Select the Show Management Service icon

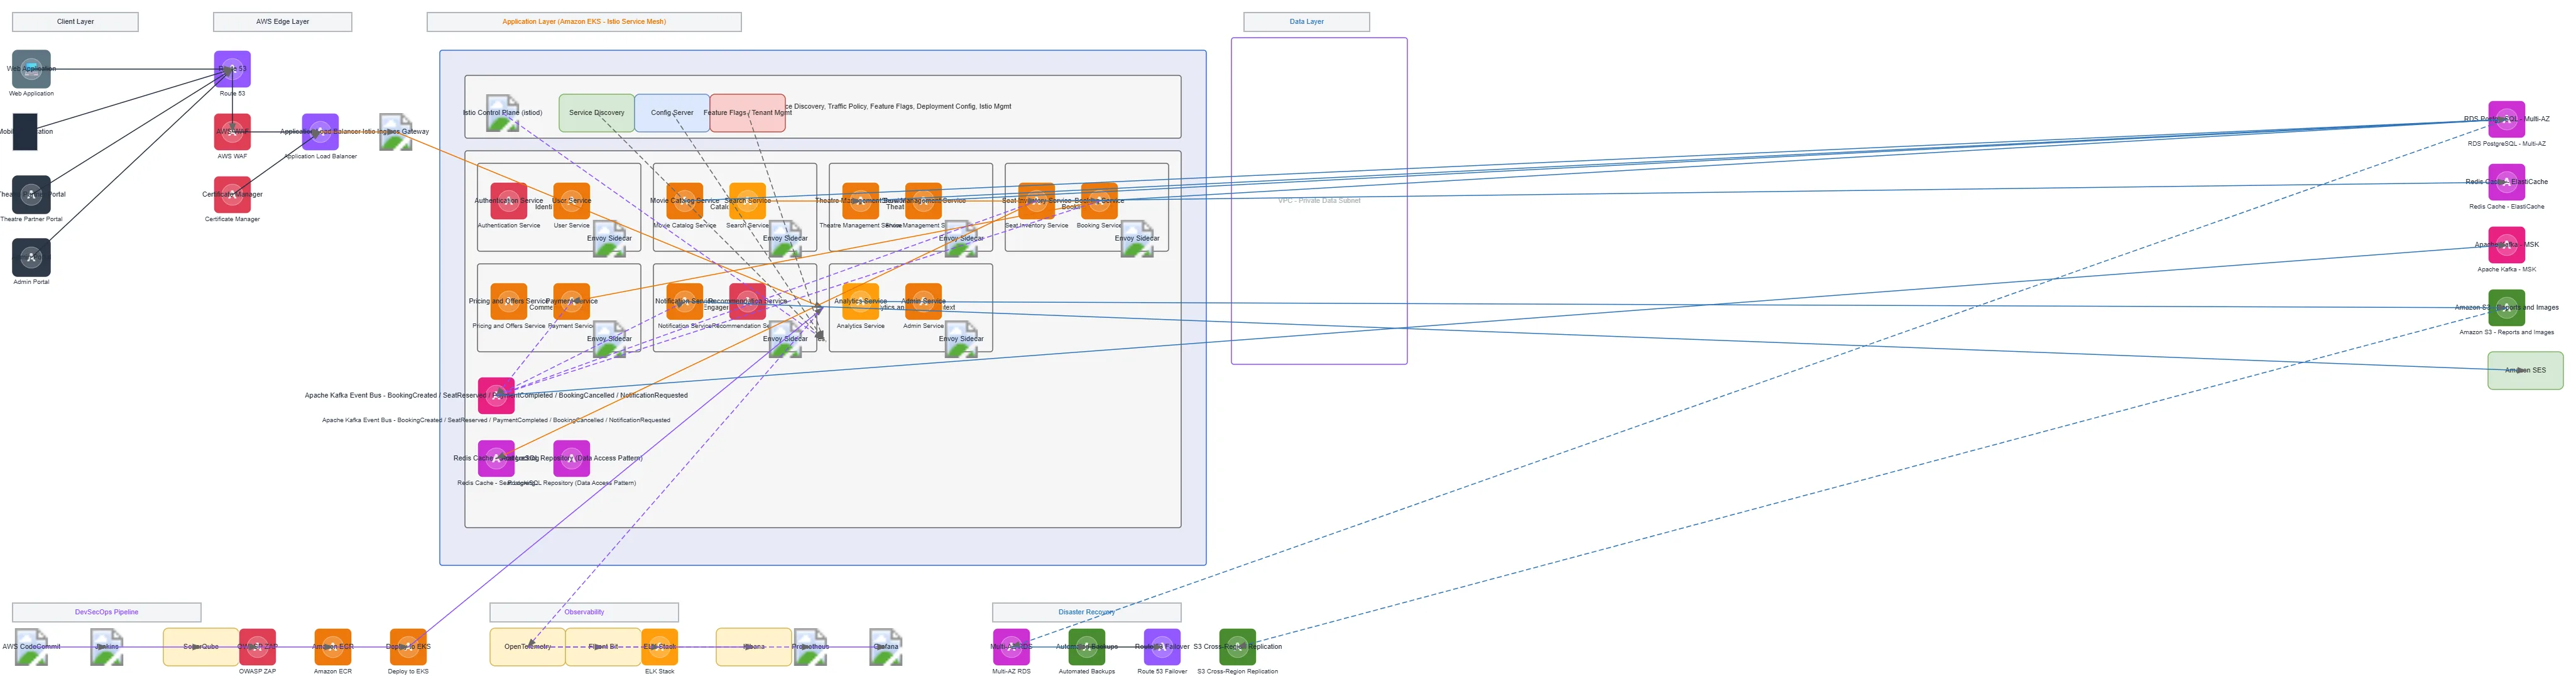923,201
